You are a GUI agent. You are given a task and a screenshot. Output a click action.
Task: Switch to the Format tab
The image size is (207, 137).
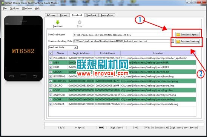click(64, 15)
